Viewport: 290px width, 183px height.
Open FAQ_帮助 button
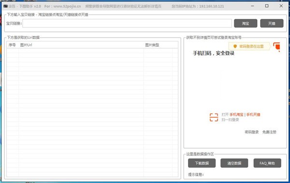[x=267, y=163]
